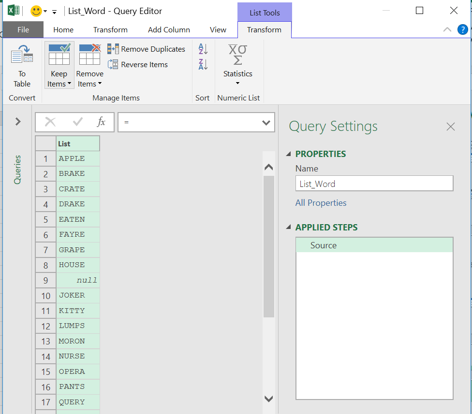Screen dimensions: 472x414
Task: Sort list descending Z to A
Action: coord(203,64)
